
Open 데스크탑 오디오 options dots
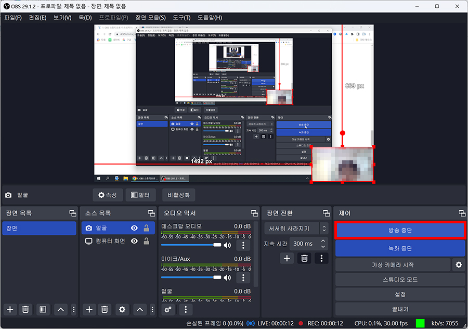(x=243, y=245)
